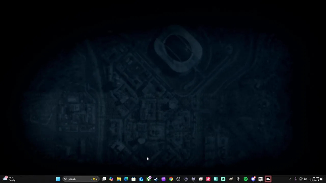Open Task View on the taskbar
326x183 pixels.
coord(104,179)
